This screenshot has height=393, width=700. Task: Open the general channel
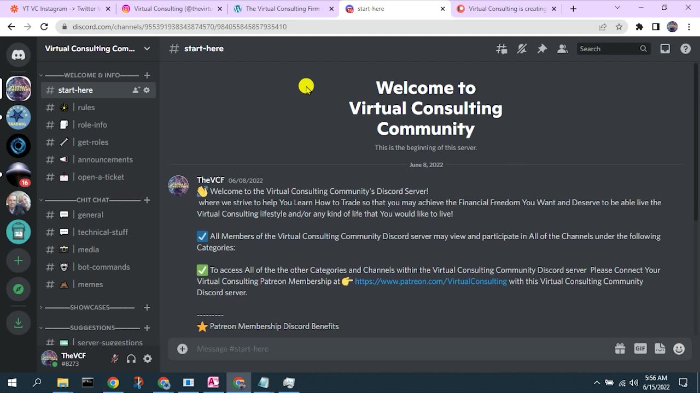point(98,215)
